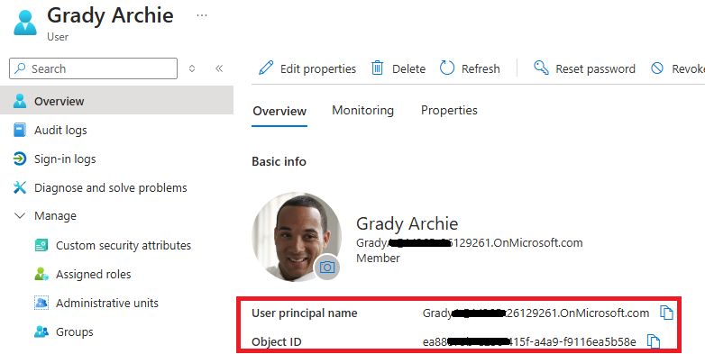Switch to the Properties tab
Image resolution: width=705 pixels, height=354 pixels.
click(449, 110)
